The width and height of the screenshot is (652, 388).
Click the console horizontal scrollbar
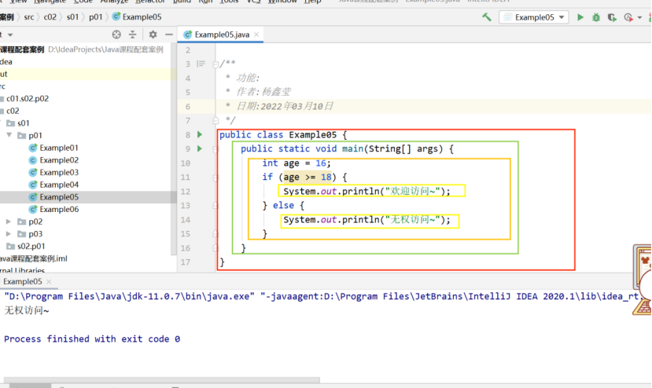tap(162, 379)
